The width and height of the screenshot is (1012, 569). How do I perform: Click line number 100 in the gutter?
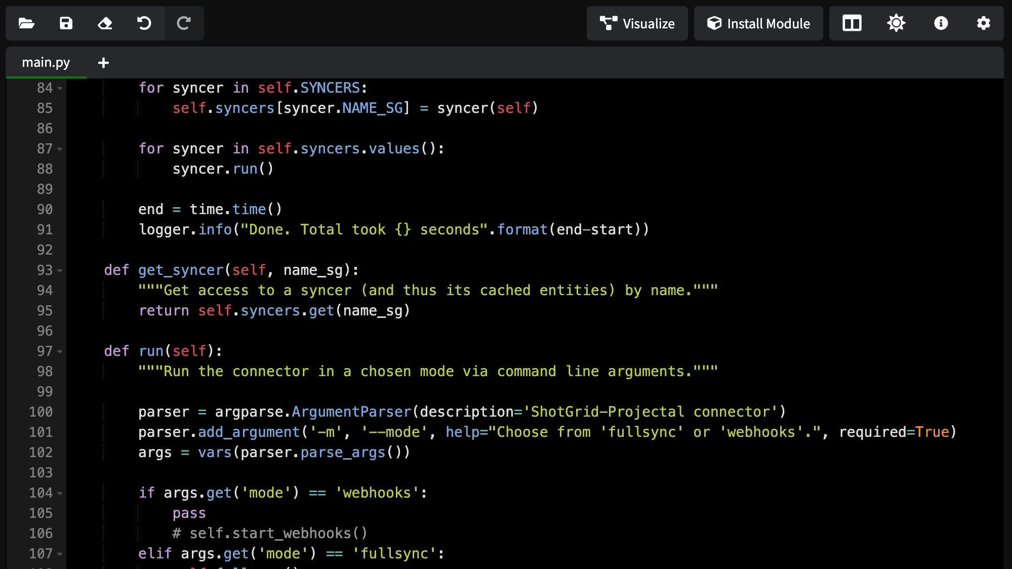[41, 412]
